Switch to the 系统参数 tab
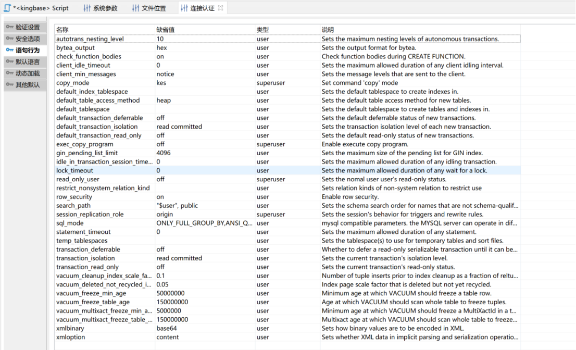Screen dimensions: 576x350 coord(105,8)
